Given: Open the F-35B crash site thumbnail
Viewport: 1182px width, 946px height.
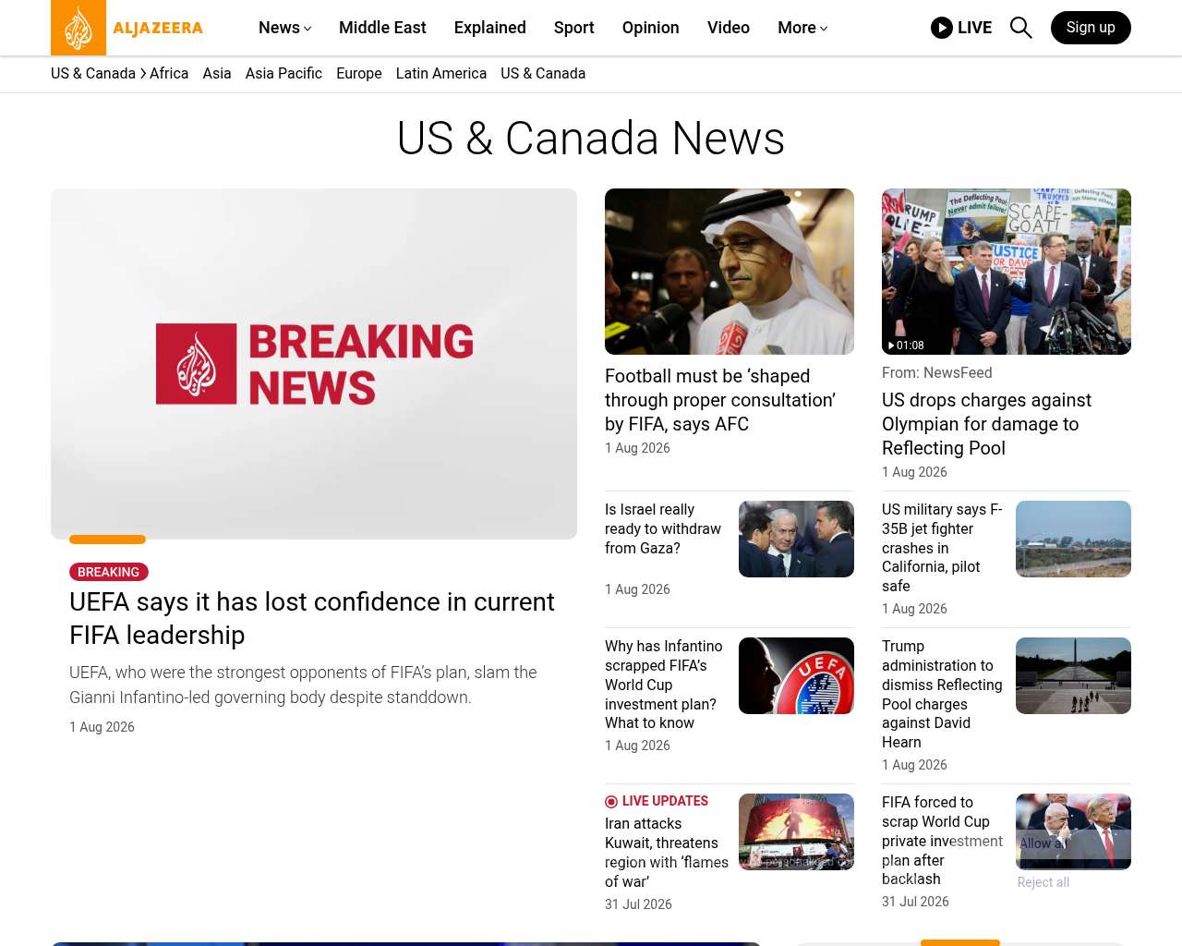Looking at the screenshot, I should pos(1073,539).
